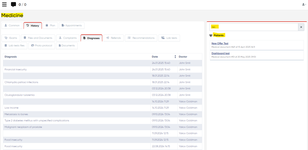Open the Referrals tab
308x150 pixels.
click(x=114, y=38)
